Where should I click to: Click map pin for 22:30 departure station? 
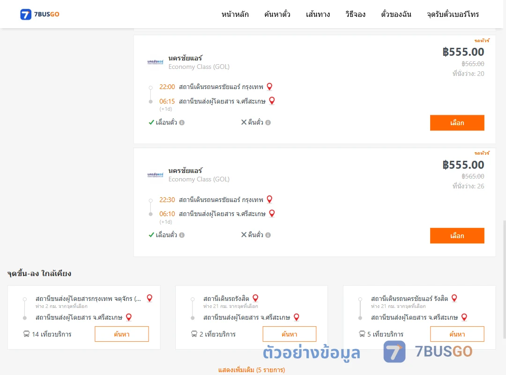[x=269, y=199]
